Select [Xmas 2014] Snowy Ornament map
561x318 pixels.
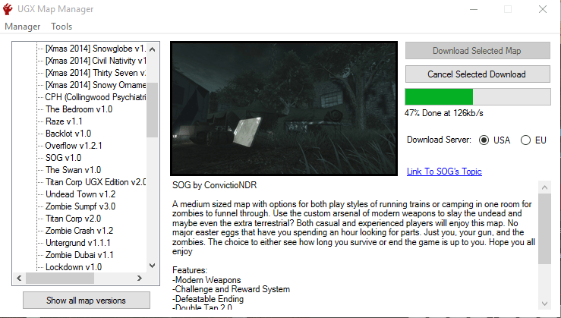tap(96, 85)
